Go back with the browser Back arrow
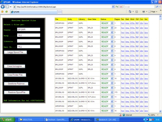 [3, 7]
